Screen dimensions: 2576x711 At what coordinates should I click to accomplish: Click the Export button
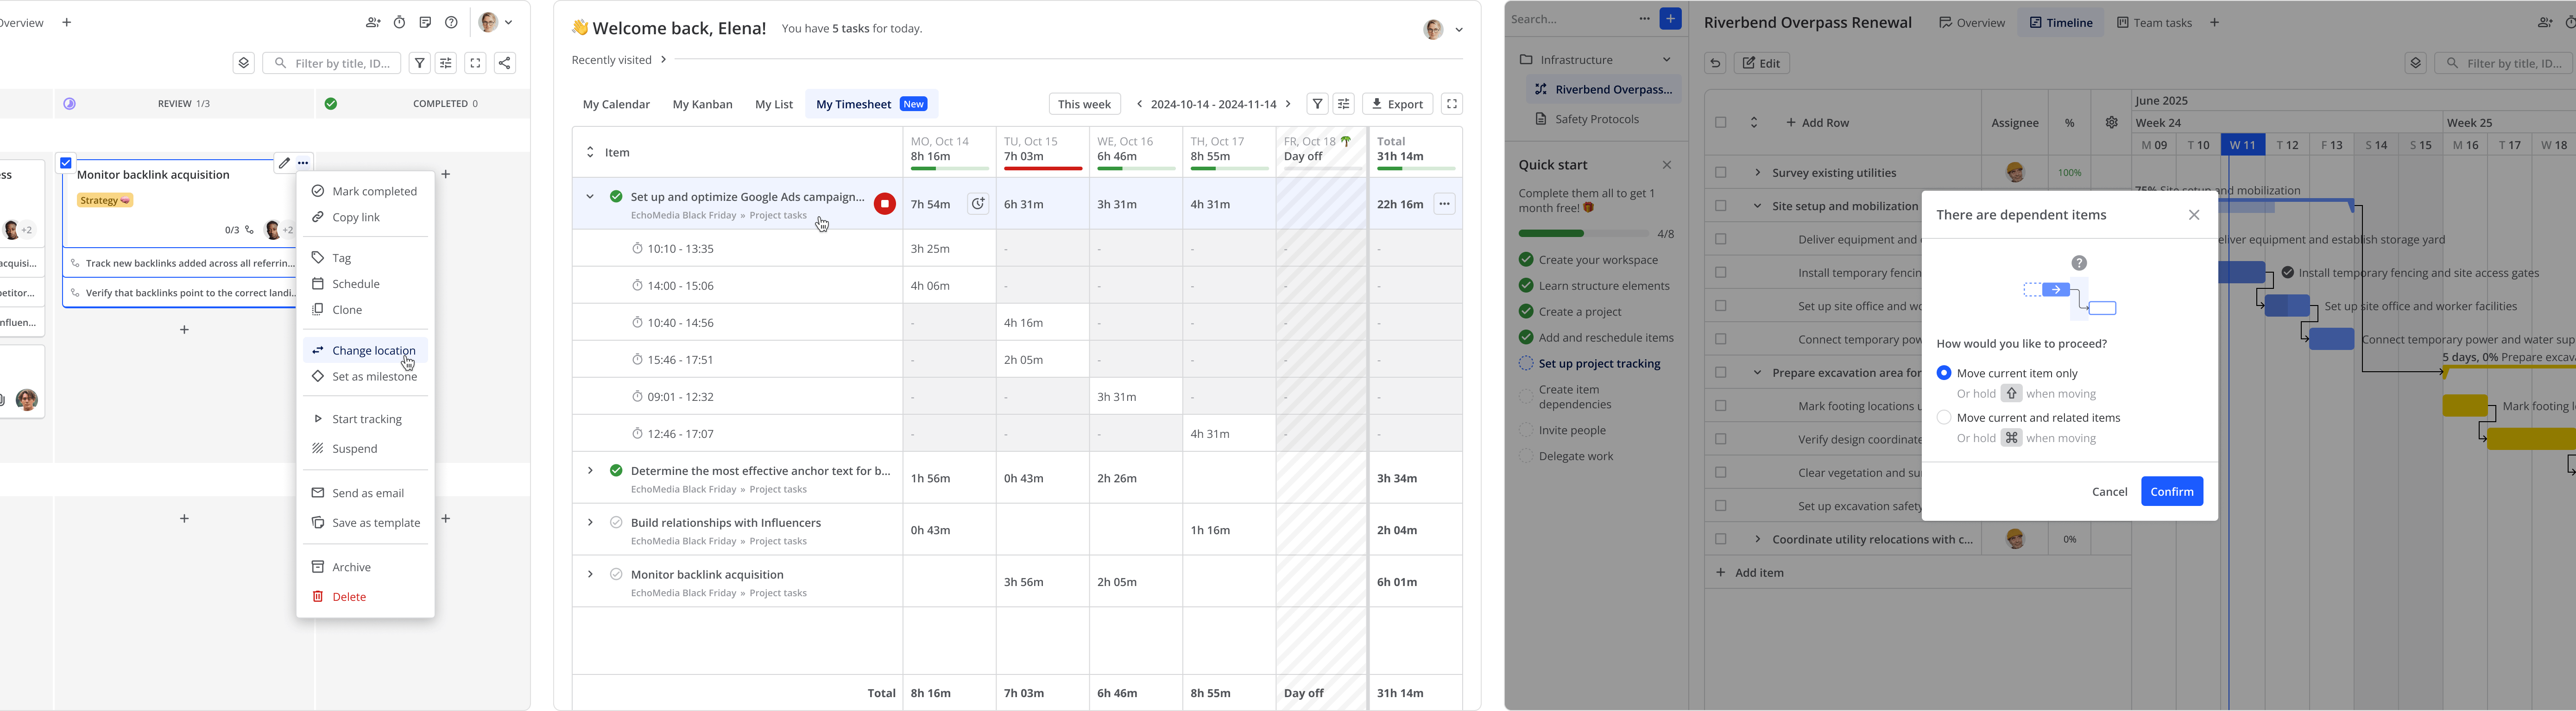click(1397, 104)
